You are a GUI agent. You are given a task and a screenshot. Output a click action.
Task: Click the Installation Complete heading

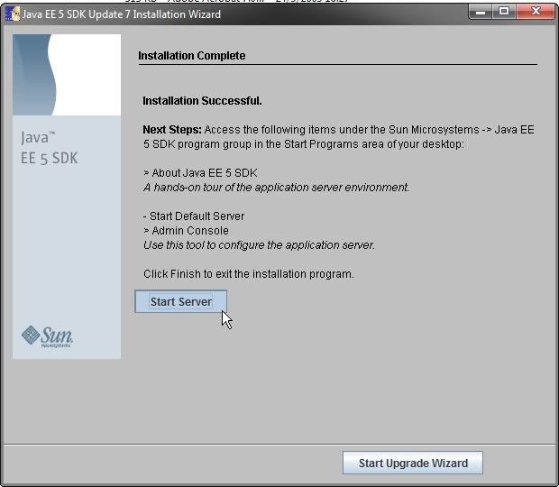tap(191, 56)
